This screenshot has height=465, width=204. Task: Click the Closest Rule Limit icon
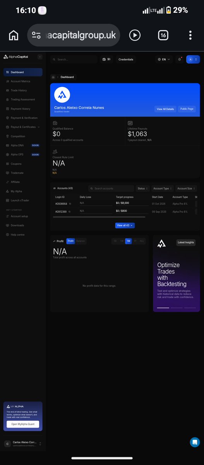tap(55, 152)
